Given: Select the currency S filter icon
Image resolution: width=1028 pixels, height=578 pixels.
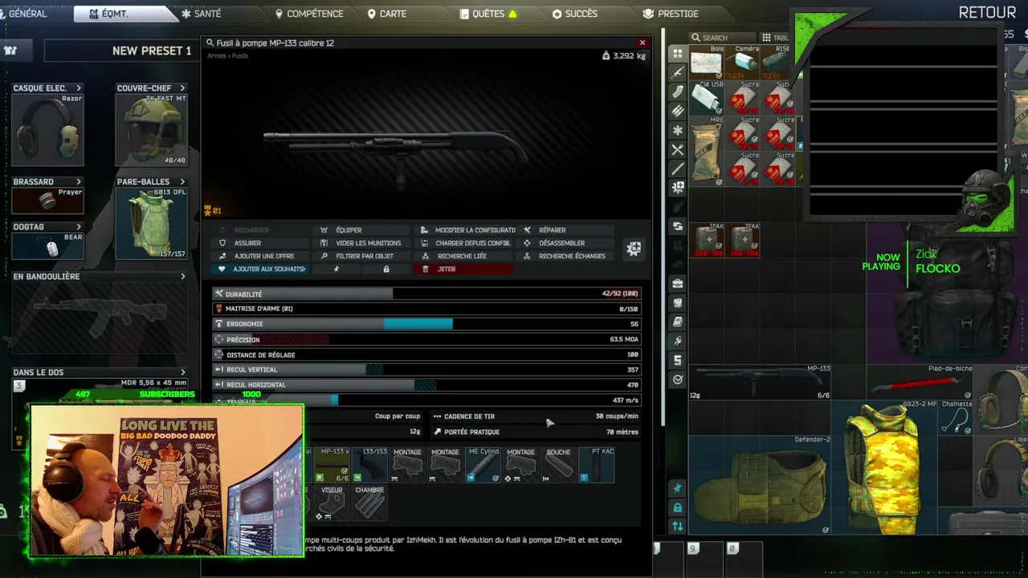Looking at the screenshot, I should tap(678, 360).
